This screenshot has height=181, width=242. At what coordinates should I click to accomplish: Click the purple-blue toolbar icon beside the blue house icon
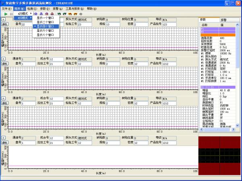tap(41, 14)
